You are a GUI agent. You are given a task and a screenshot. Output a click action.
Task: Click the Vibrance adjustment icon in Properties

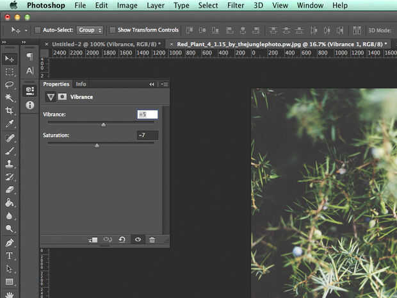click(51, 97)
